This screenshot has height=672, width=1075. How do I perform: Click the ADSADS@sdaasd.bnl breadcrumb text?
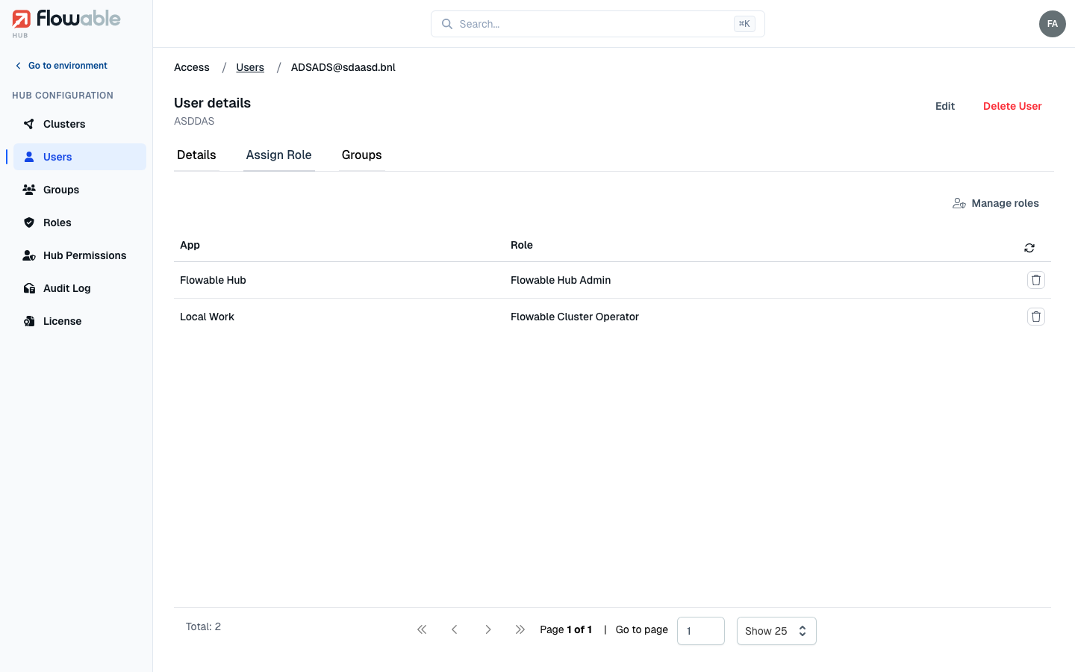pos(343,67)
